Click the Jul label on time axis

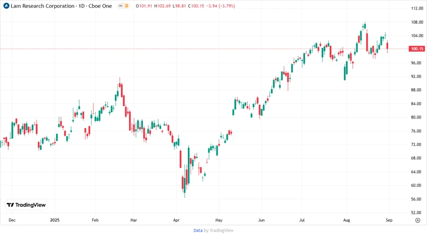[302, 220]
